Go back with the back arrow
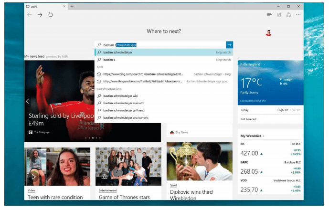This screenshot has height=210, width=329. click(30, 15)
